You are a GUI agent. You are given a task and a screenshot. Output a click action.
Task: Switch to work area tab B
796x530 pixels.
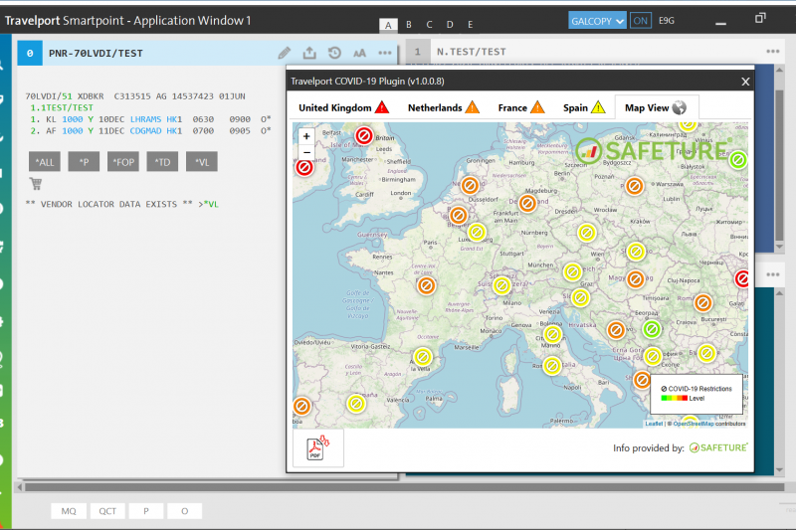click(x=409, y=25)
